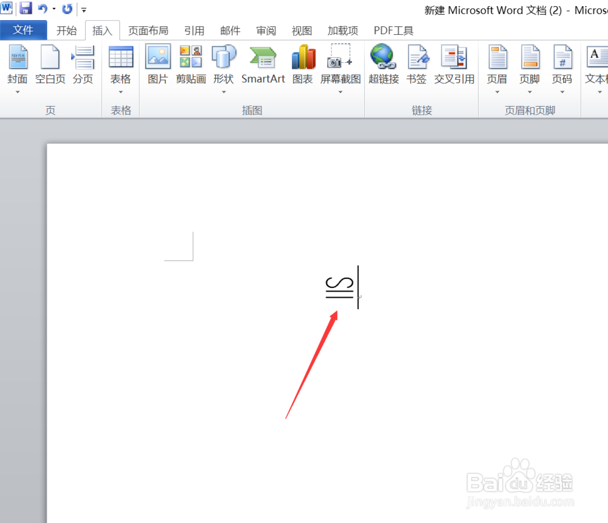Redo with the repeat arrow icon
Screen dimensions: 608x523
click(x=67, y=9)
